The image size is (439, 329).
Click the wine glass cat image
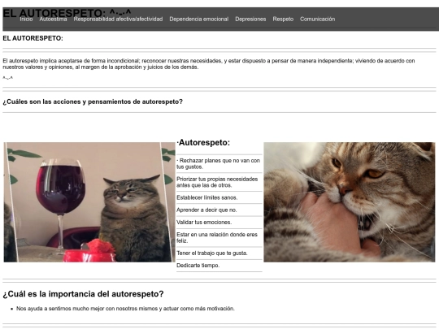(x=89, y=202)
